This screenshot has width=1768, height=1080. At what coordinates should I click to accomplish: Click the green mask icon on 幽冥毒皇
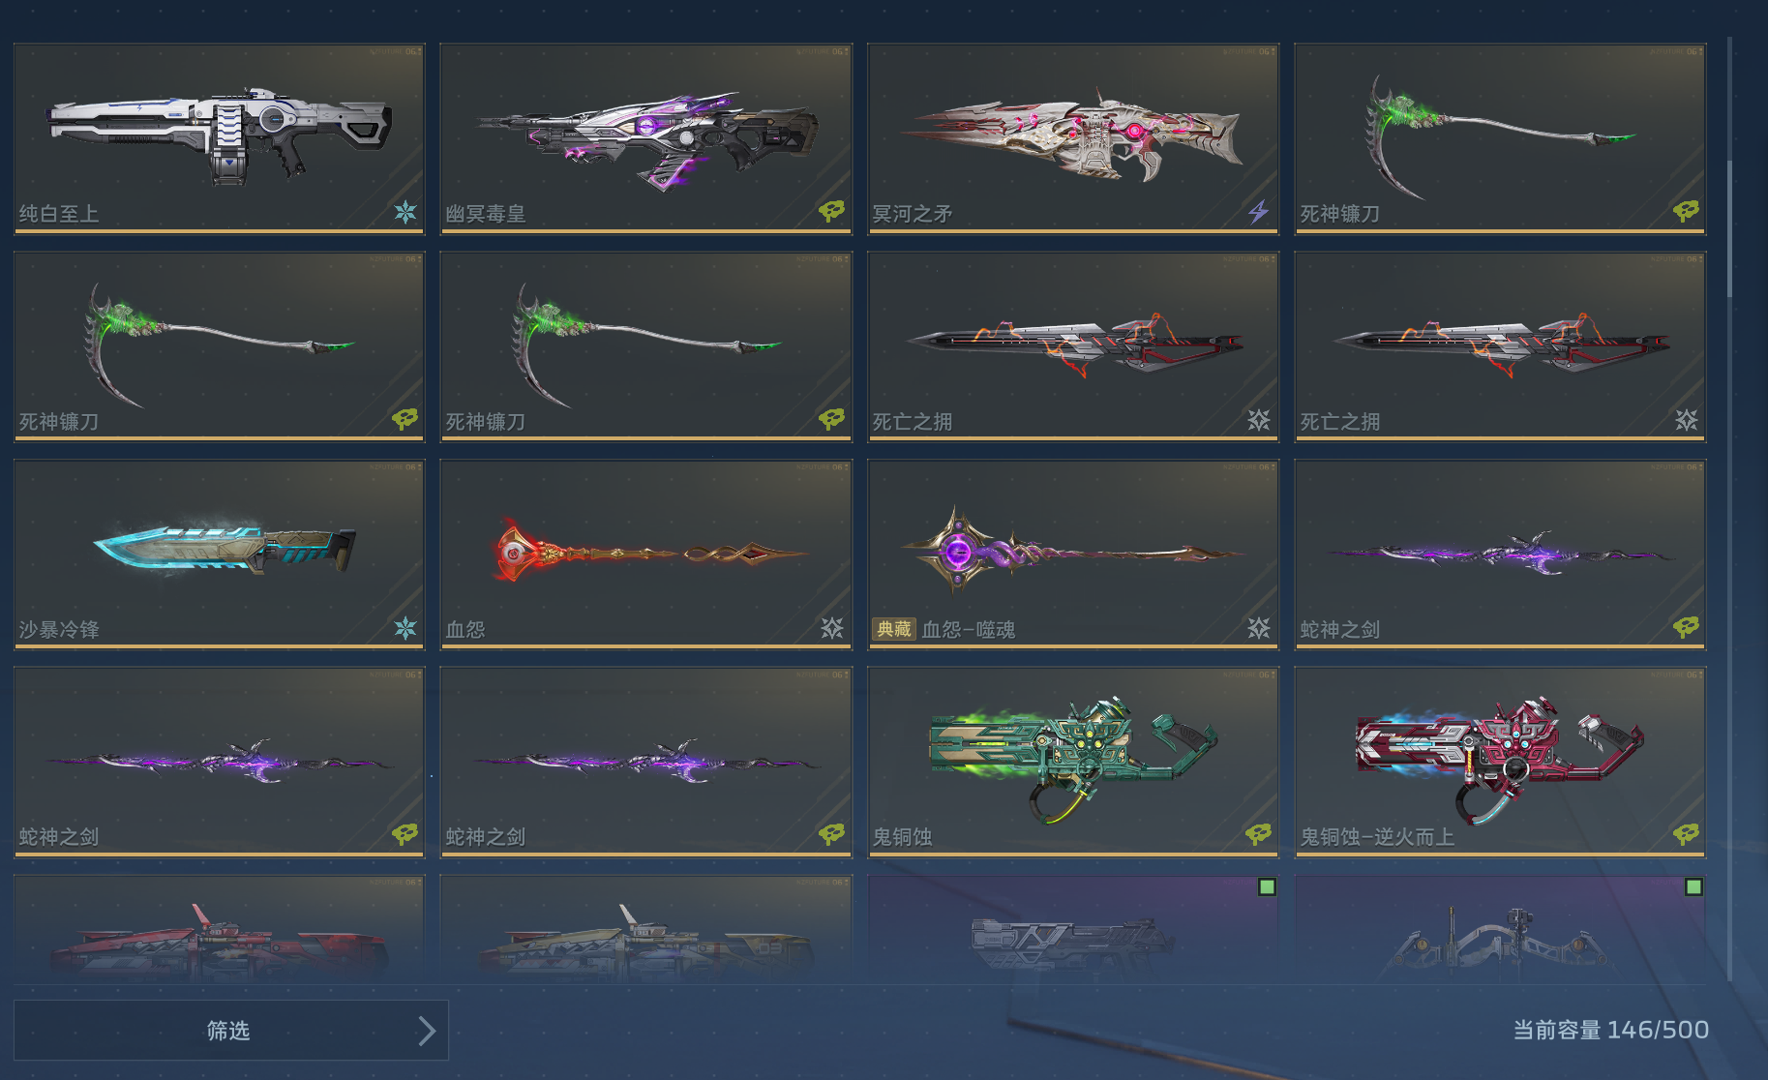point(831,211)
